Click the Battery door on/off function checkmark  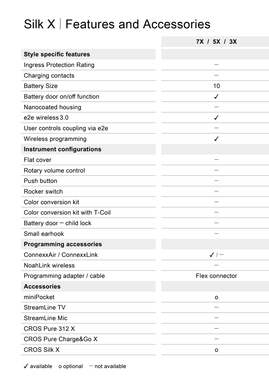point(216,97)
